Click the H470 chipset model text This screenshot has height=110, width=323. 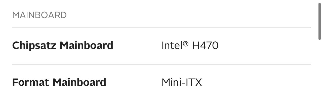[205, 46]
